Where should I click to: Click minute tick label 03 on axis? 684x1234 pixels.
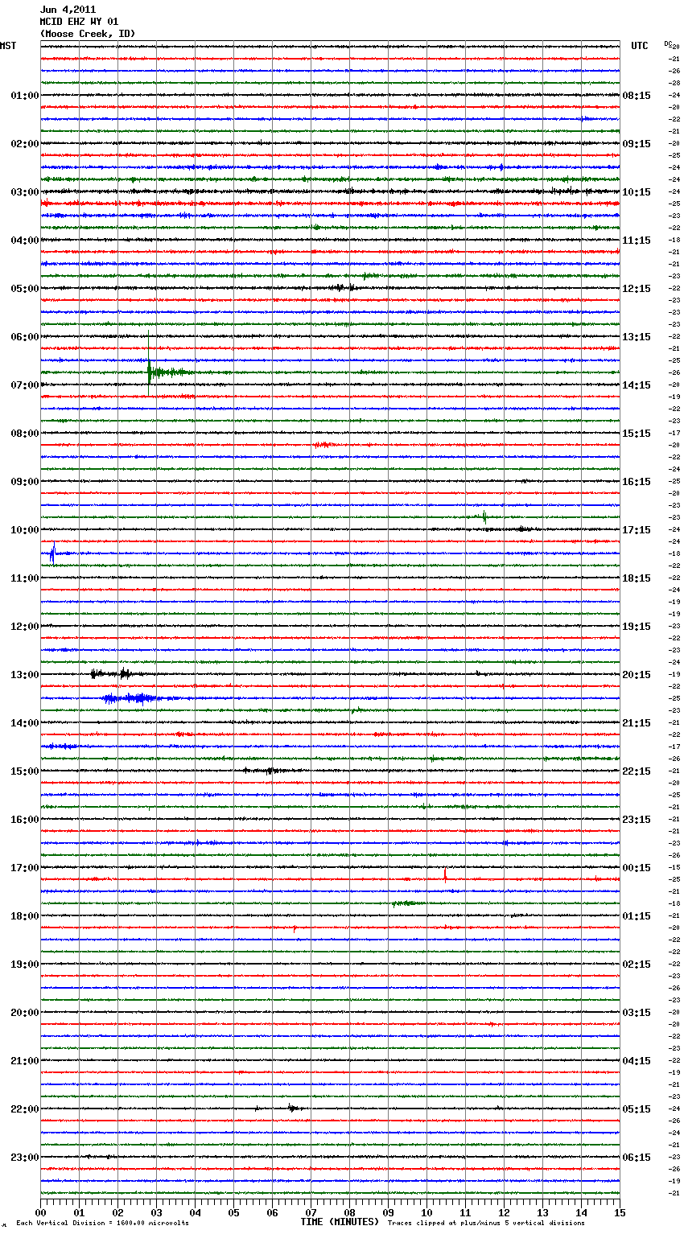pyautogui.click(x=157, y=1213)
